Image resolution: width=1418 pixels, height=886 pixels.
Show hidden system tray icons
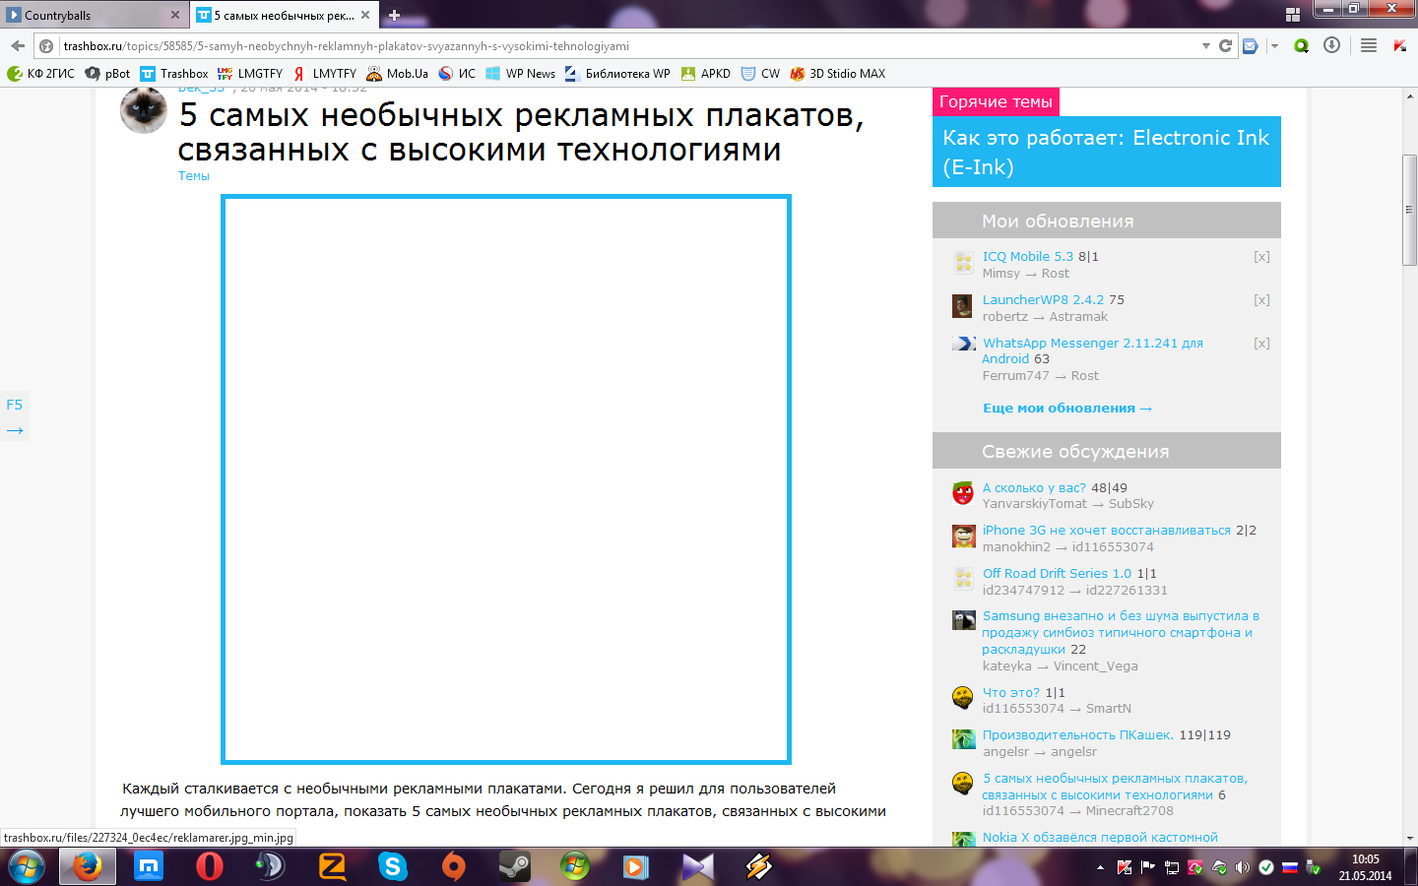1100,867
